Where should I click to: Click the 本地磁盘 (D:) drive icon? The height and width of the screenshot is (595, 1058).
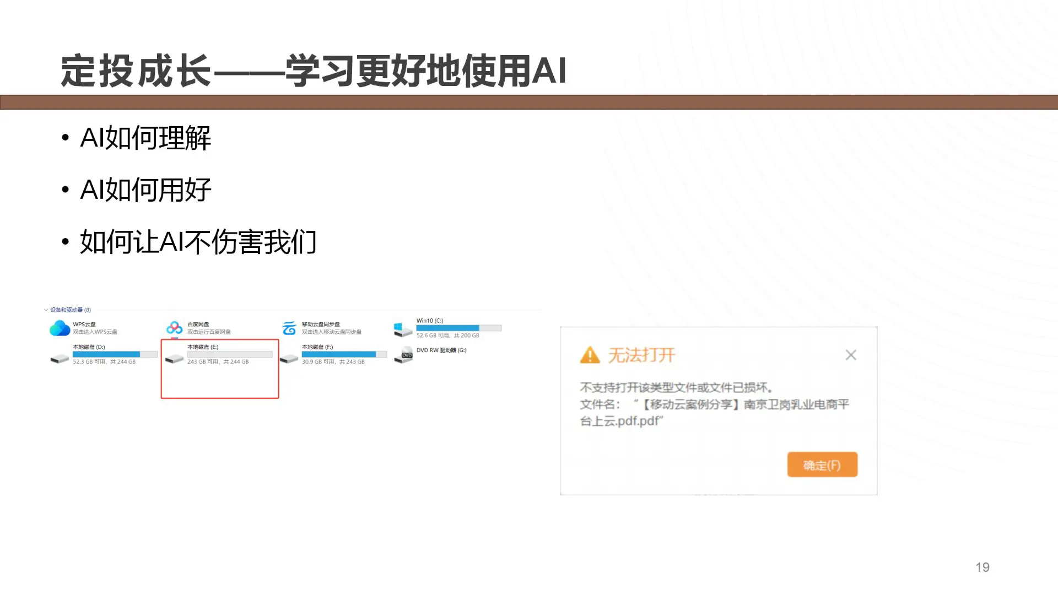(x=60, y=359)
